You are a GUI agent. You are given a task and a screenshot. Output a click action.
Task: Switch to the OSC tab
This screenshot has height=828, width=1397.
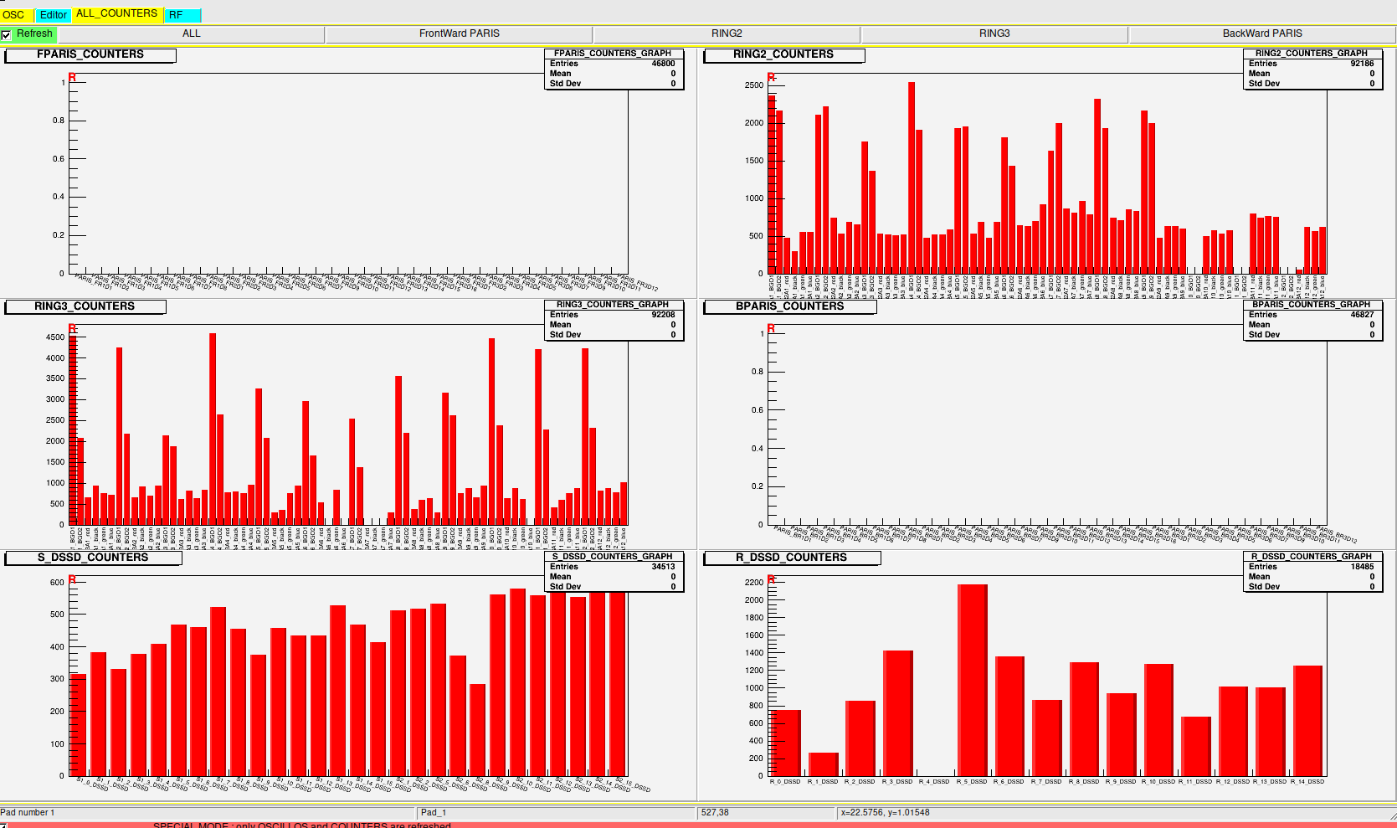[14, 15]
